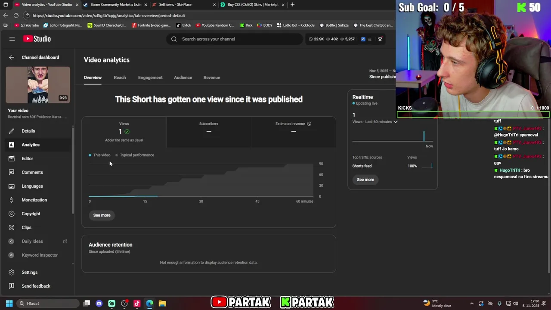This screenshot has width=551, height=310.
Task: Open Comments in sidebar
Action: pyautogui.click(x=38, y=172)
